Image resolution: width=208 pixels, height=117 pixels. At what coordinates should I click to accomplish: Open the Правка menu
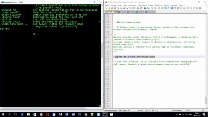point(113,5)
